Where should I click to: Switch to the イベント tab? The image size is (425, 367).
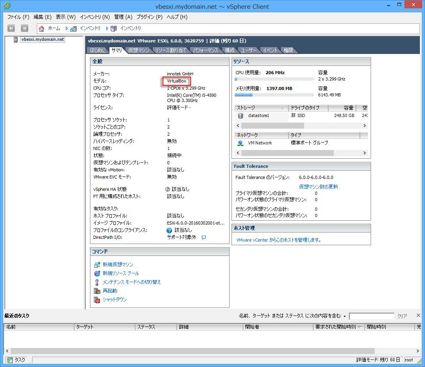click(270, 50)
